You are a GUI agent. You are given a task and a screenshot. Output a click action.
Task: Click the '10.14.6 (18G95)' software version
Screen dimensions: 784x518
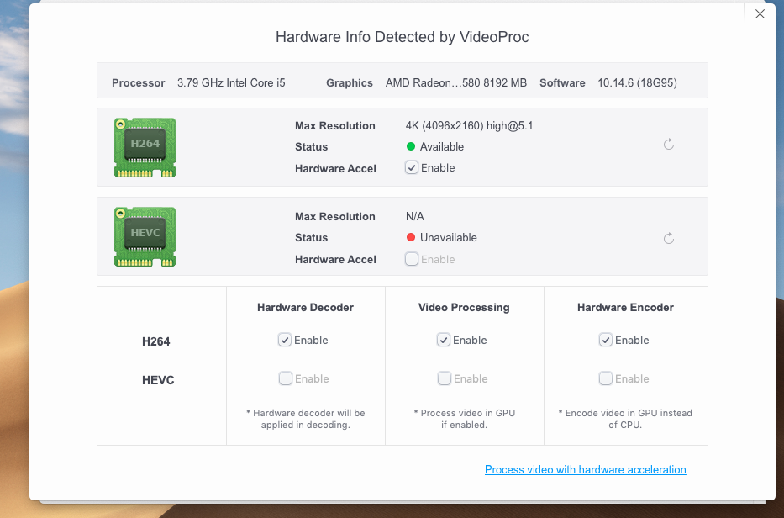click(638, 82)
